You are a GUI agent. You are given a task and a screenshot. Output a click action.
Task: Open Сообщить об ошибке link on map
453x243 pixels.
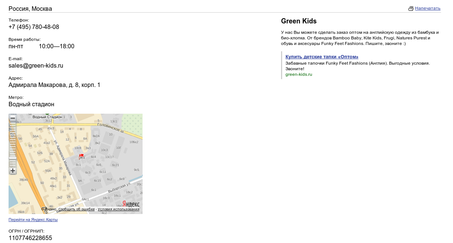pyautogui.click(x=76, y=209)
